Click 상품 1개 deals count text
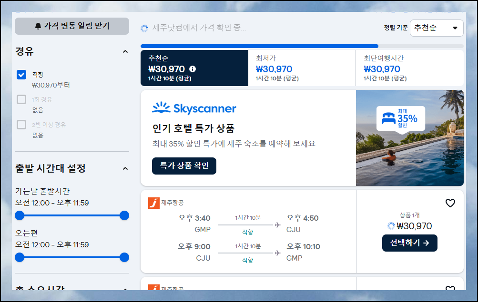 (x=410, y=215)
